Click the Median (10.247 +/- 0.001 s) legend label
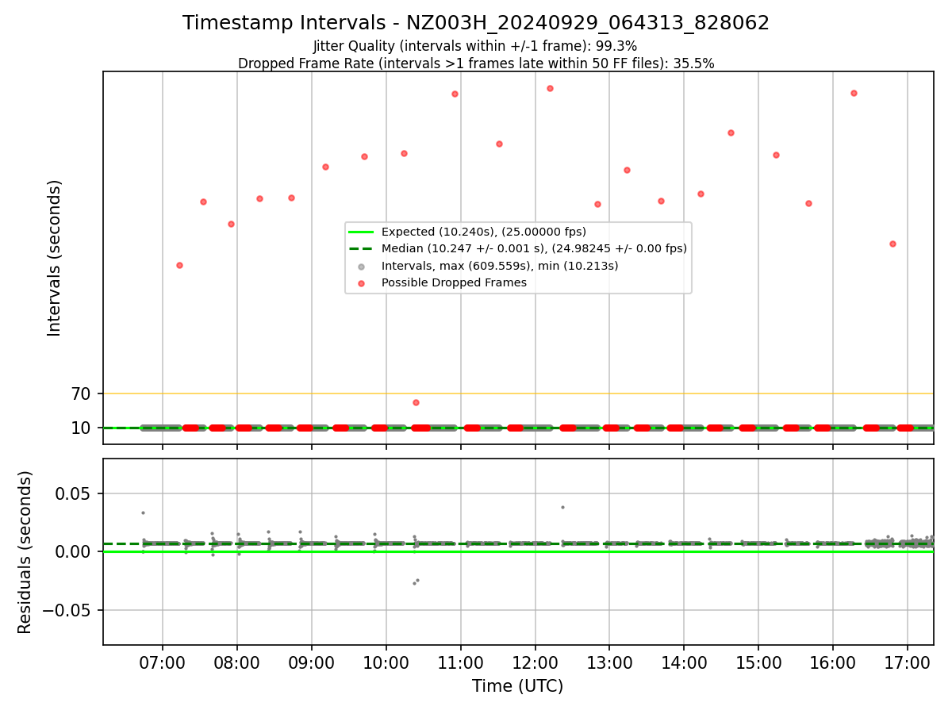Viewport: 952px width, 714px height. 534,248
